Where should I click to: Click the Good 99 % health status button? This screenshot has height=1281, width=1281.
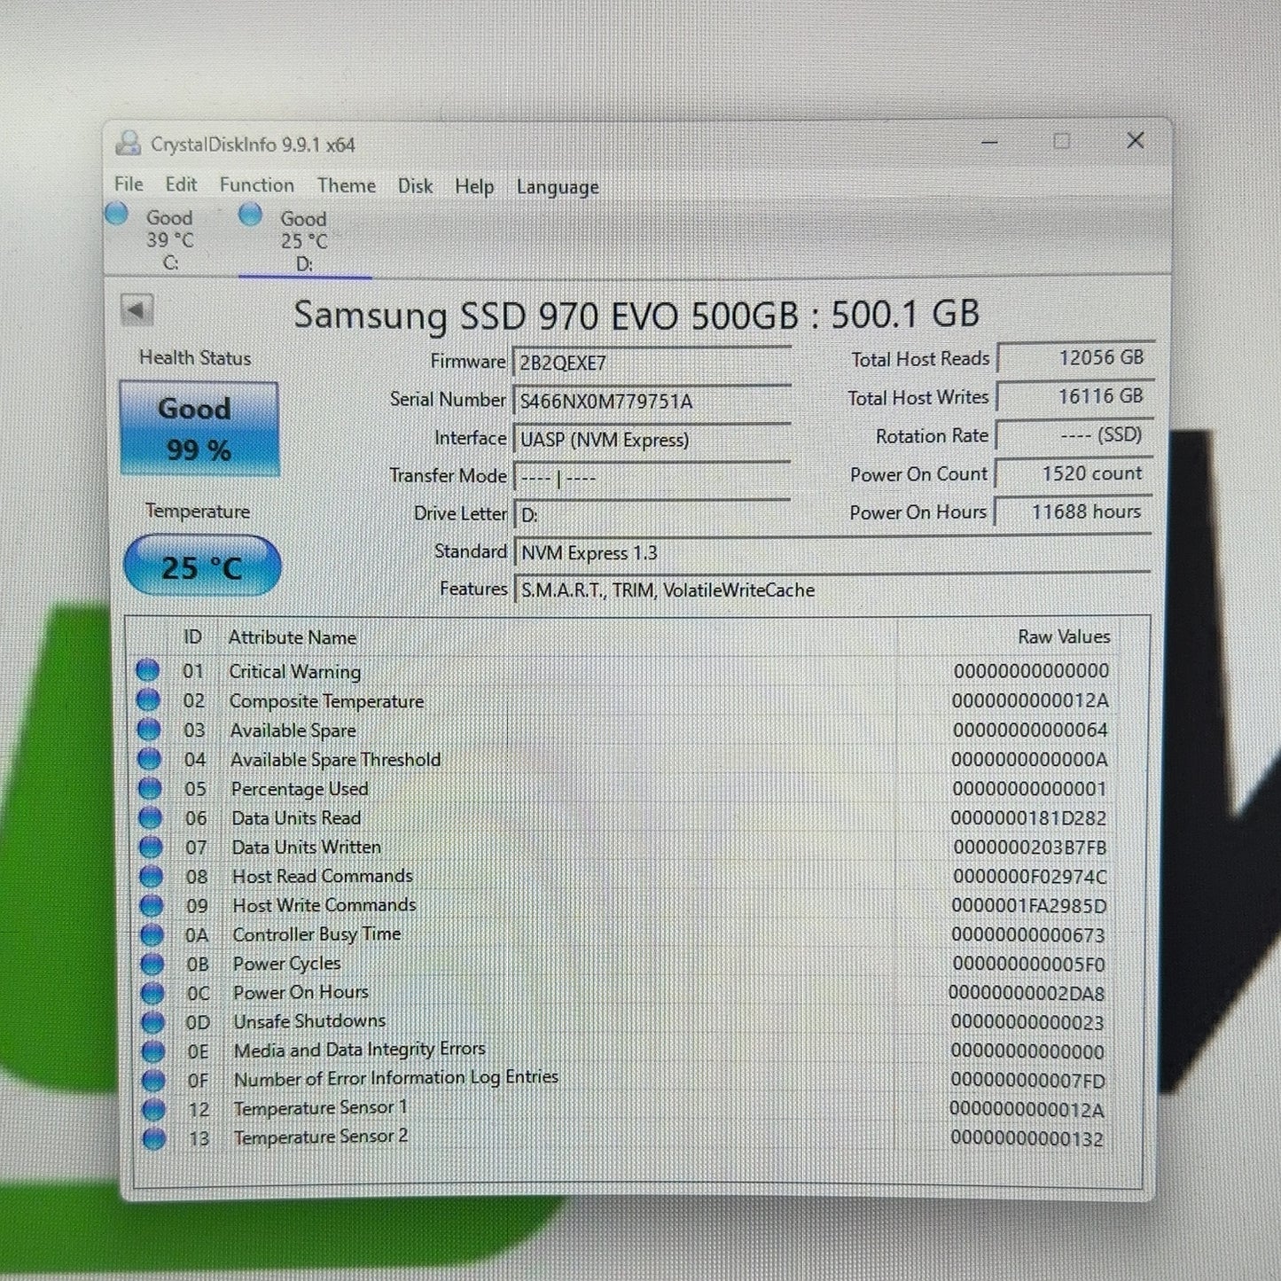(x=199, y=429)
